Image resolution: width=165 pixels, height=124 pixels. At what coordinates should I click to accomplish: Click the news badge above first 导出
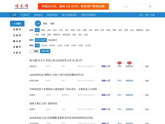point(119,63)
